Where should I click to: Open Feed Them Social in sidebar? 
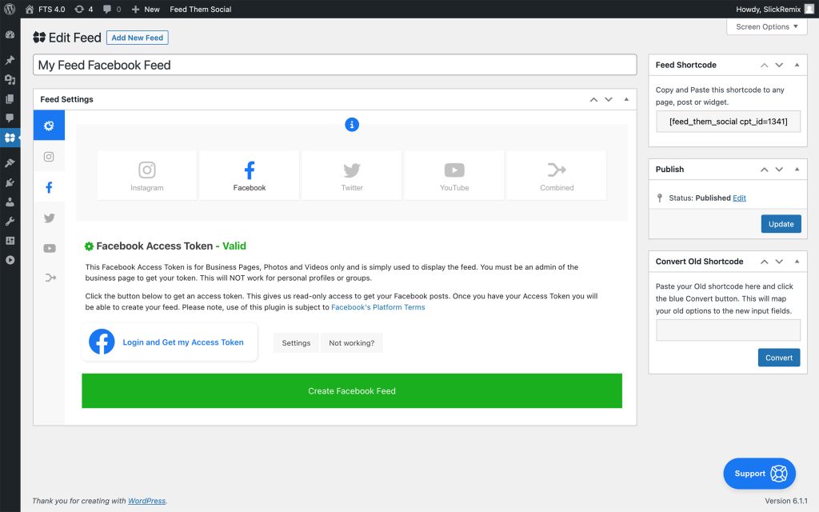10,138
